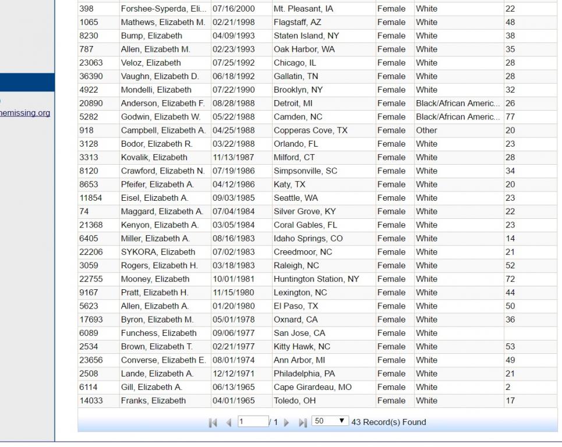Click the Bump, Elizabeth record
The image size is (562, 447).
click(x=151, y=36)
